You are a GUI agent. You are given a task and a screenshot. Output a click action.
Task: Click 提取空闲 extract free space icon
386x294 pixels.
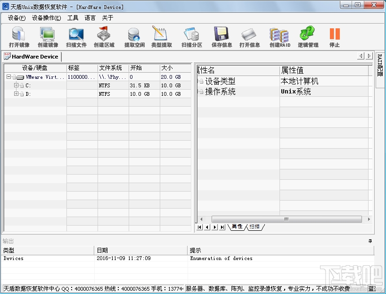click(134, 37)
